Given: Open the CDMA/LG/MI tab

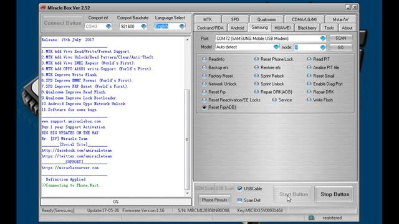Looking at the screenshot, I should [304, 19].
